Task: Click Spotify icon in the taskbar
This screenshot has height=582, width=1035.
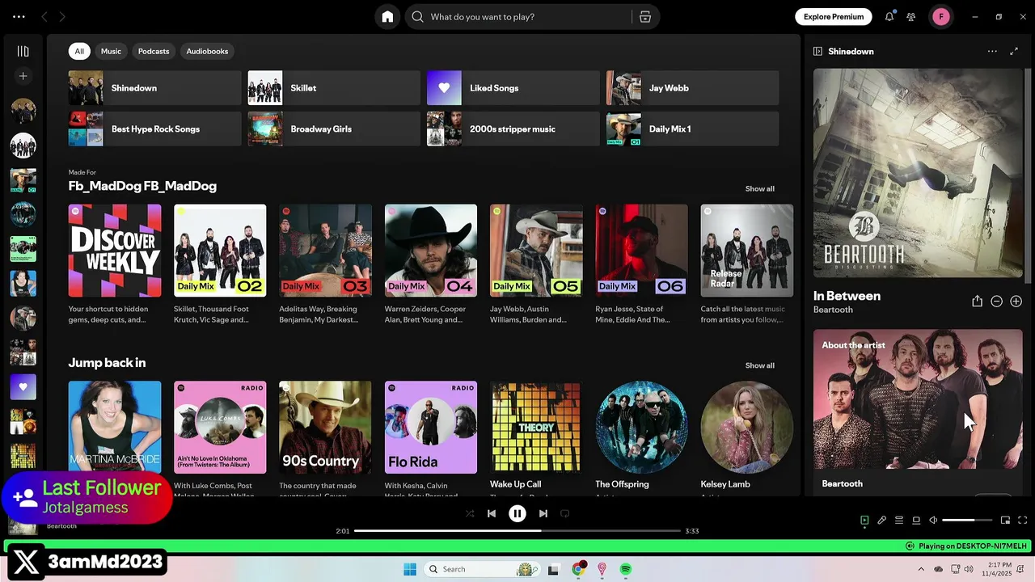Action: pos(626,569)
